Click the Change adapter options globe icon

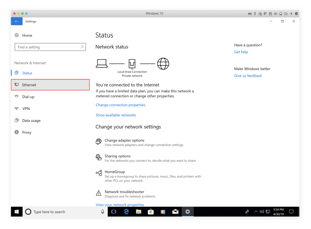(98, 141)
